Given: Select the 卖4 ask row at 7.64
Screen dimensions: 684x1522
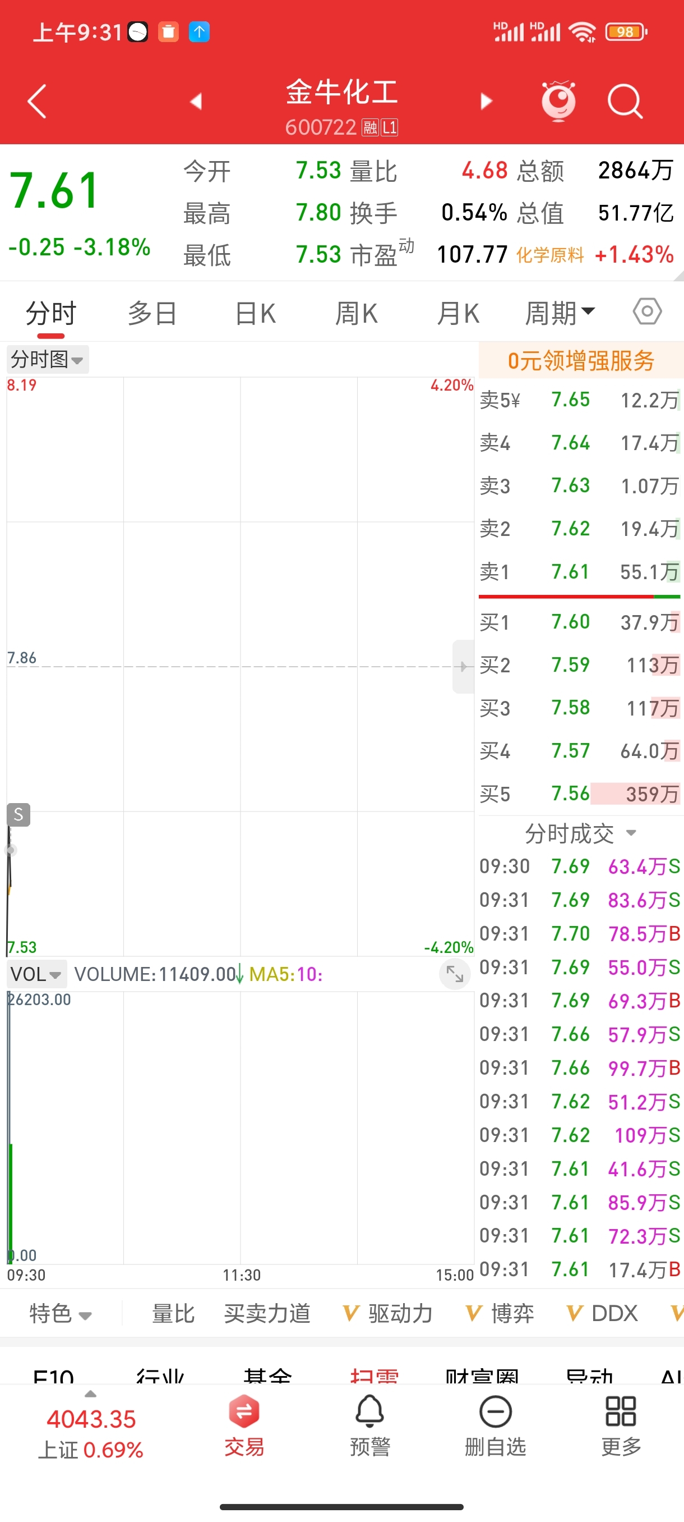Looking at the screenshot, I should [x=580, y=443].
